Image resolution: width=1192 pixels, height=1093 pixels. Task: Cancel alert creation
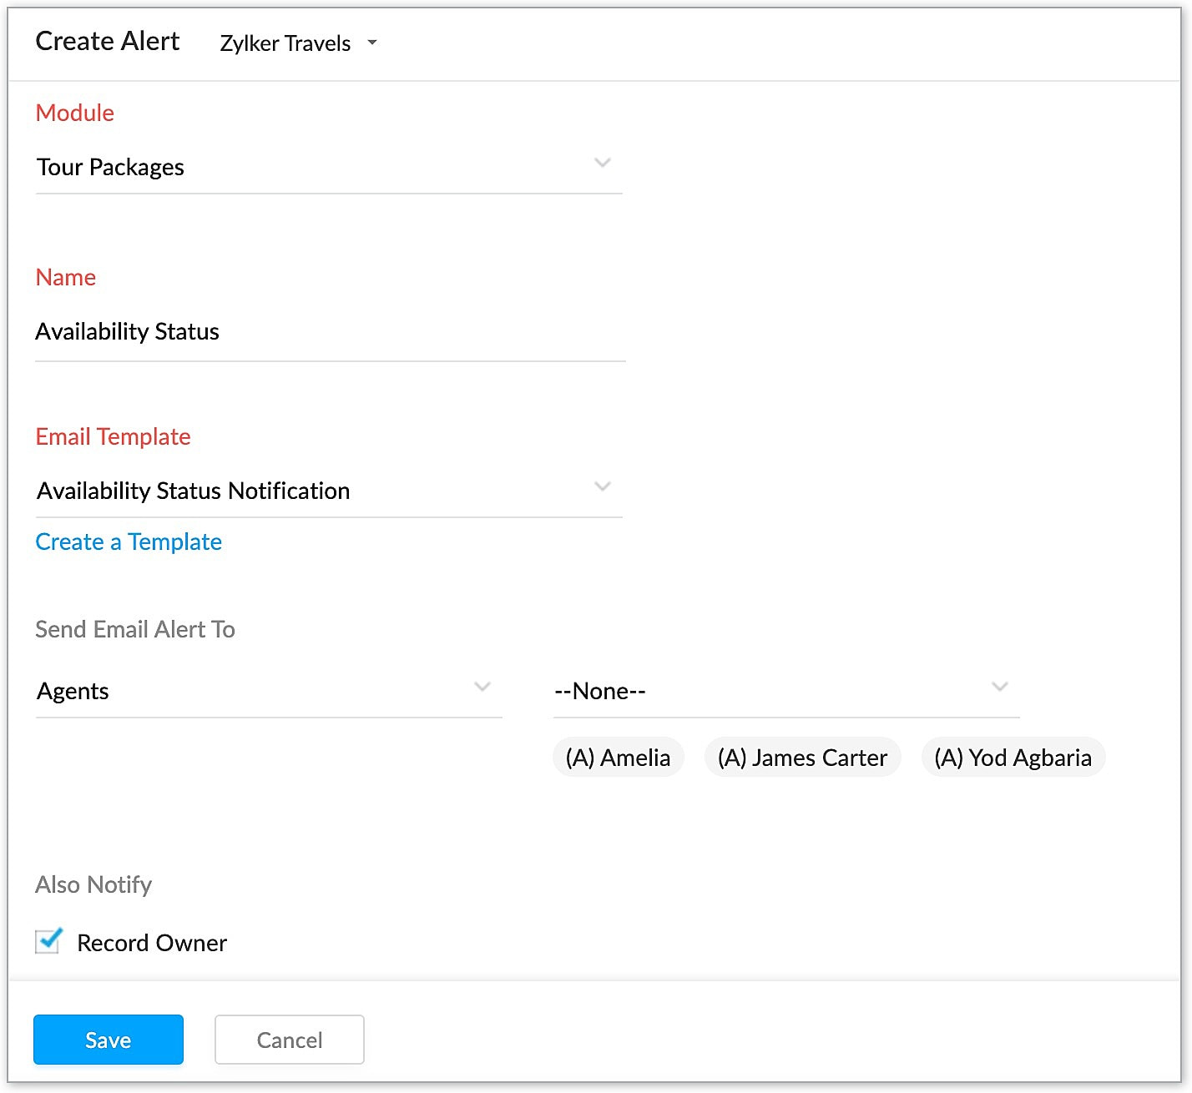pyautogui.click(x=290, y=1040)
